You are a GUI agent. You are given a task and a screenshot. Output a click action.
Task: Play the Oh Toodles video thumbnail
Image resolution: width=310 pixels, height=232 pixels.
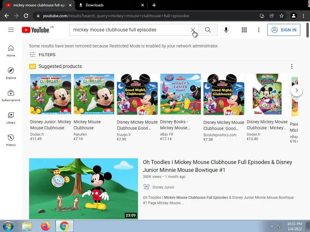pos(84,188)
